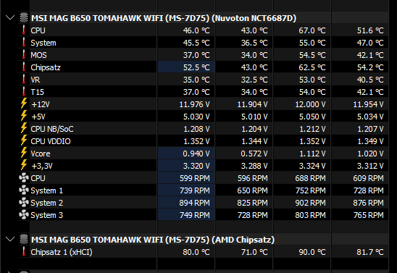Click the xHCI current value 80.0 °C
This screenshot has height=273, width=397.
point(196,252)
